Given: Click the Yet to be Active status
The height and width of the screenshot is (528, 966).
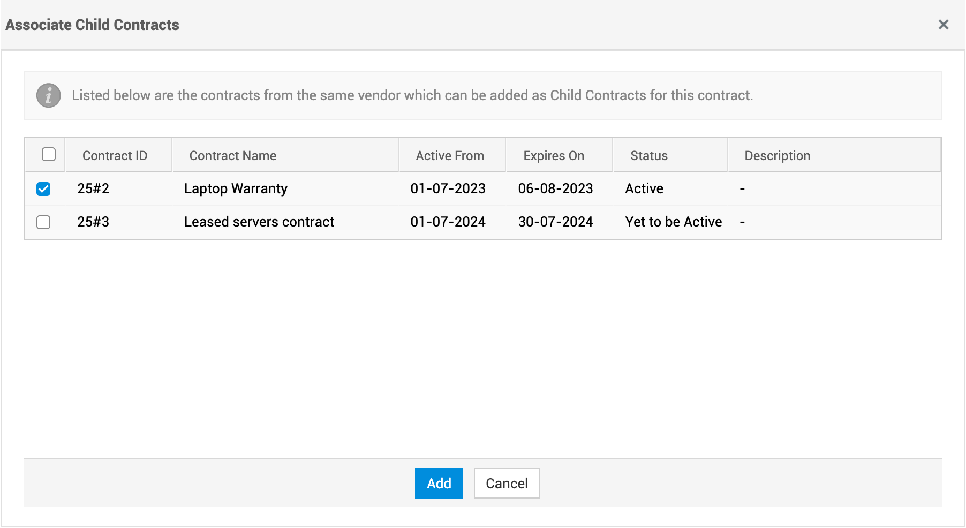Looking at the screenshot, I should [x=673, y=222].
